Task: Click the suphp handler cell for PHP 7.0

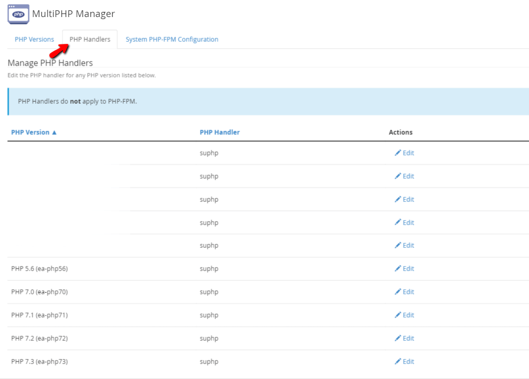Action: [209, 292]
